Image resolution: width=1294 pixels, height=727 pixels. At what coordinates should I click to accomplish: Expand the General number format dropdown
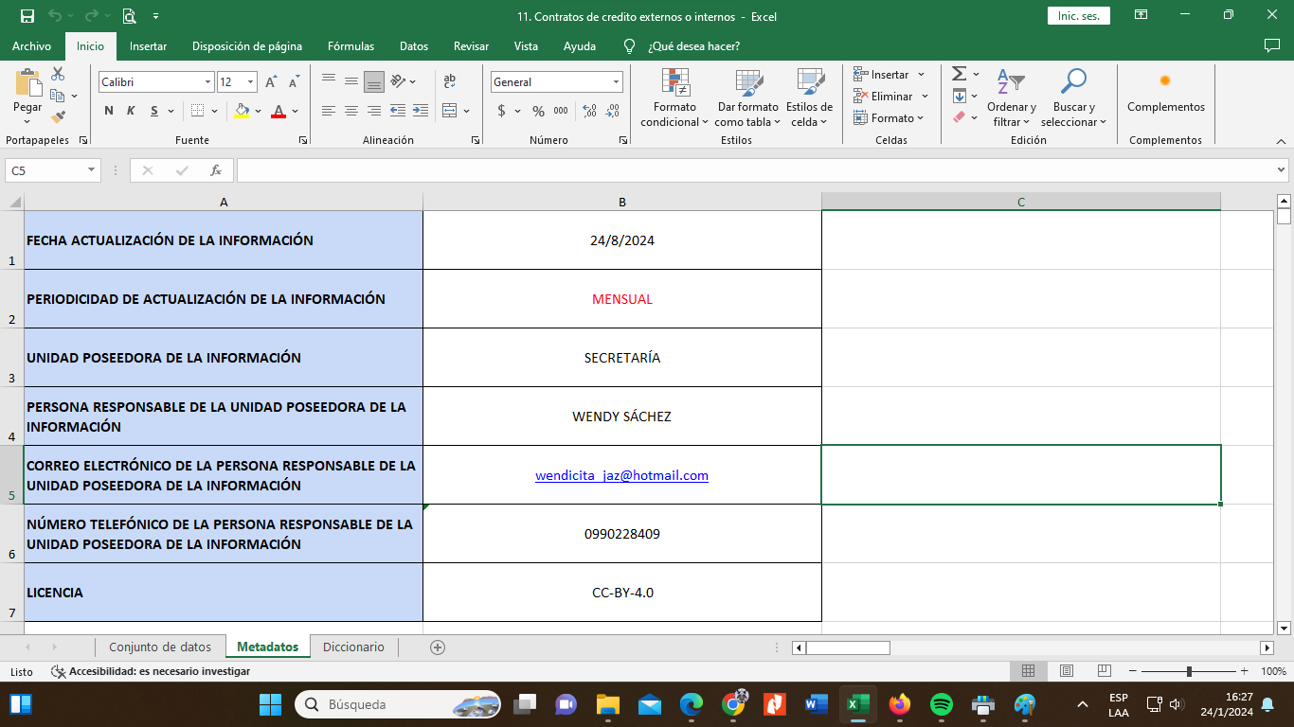click(616, 82)
